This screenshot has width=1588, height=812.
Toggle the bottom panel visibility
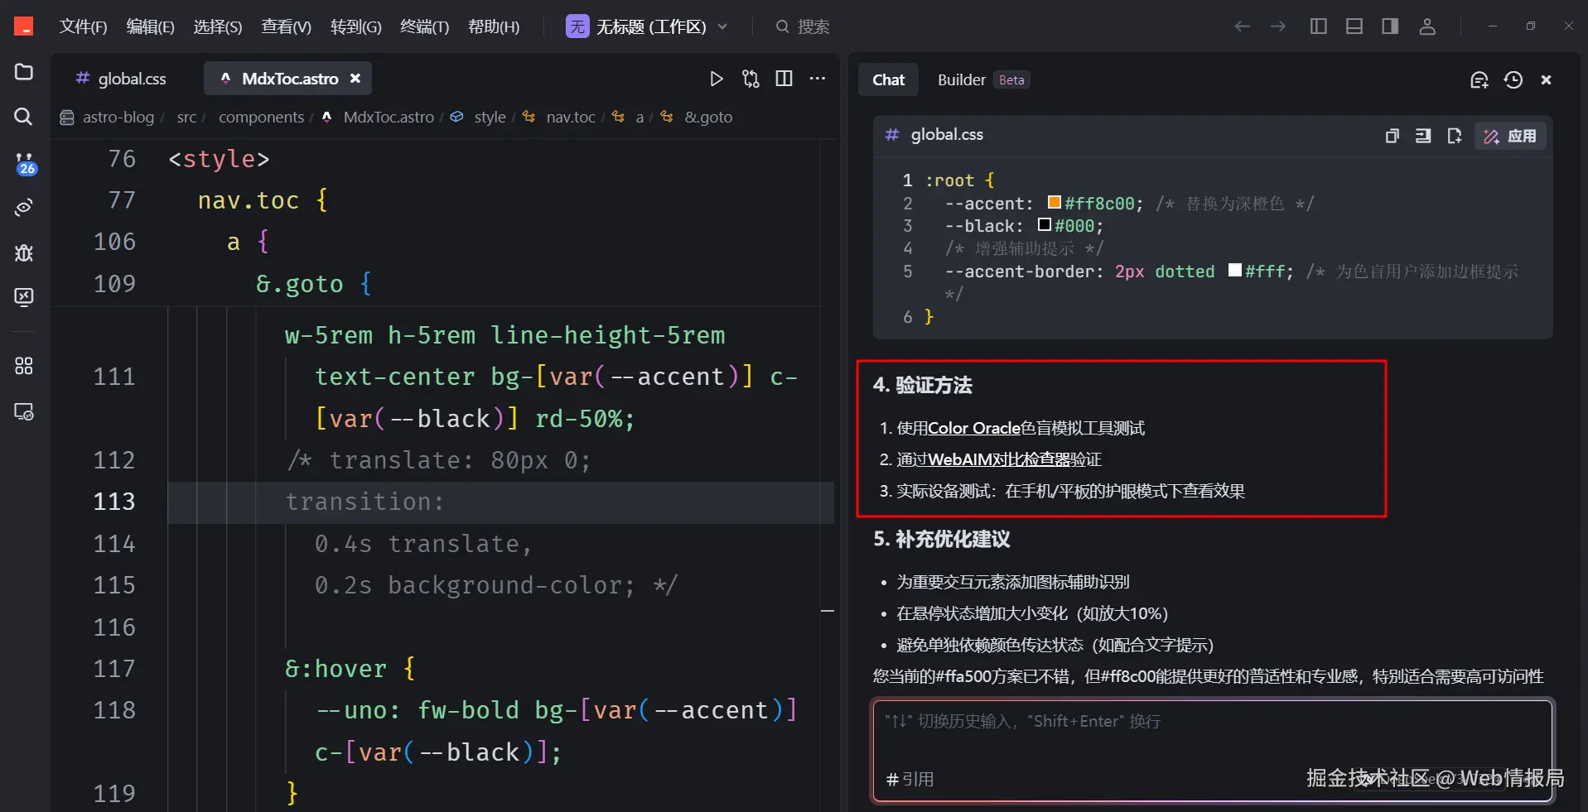(x=1354, y=26)
